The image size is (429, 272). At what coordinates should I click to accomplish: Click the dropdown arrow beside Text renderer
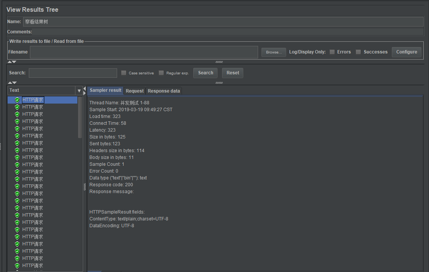tap(79, 91)
